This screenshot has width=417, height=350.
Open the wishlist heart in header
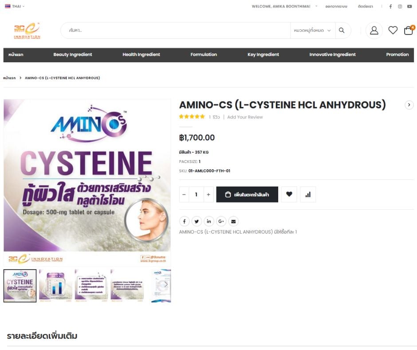pos(393,30)
